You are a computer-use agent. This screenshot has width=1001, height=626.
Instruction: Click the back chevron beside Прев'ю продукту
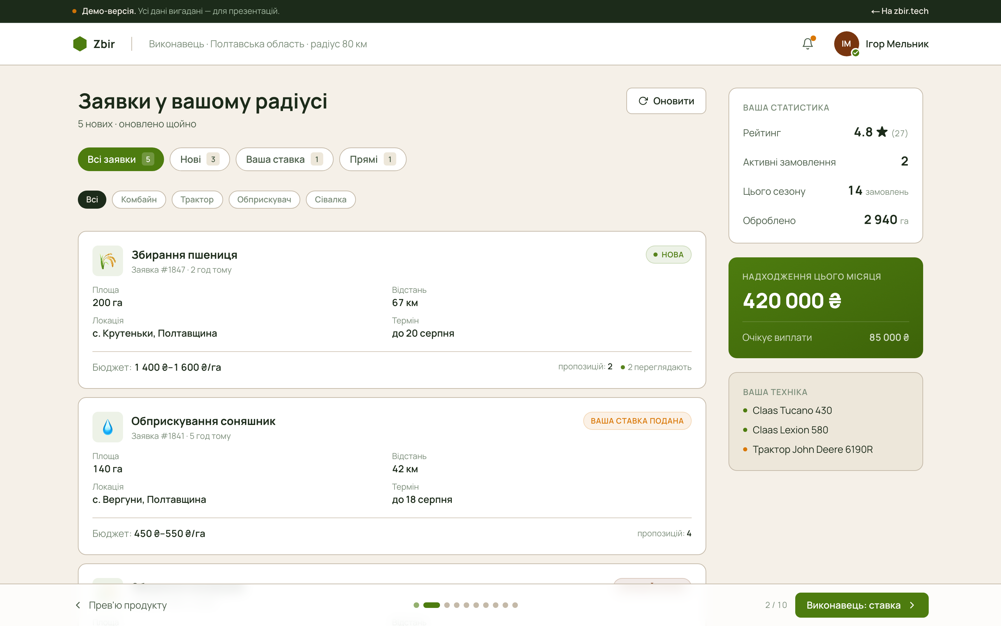pyautogui.click(x=78, y=605)
